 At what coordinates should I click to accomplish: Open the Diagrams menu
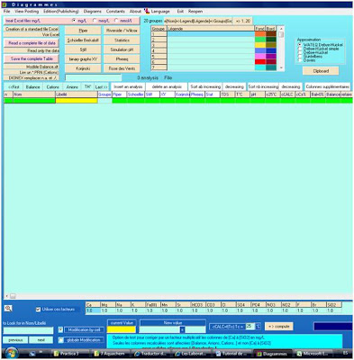[92, 11]
